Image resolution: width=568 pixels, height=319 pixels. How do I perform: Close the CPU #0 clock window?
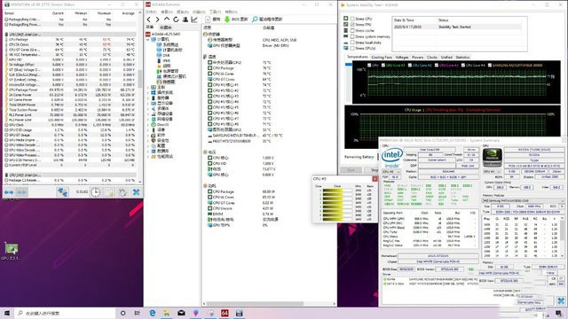(375, 179)
